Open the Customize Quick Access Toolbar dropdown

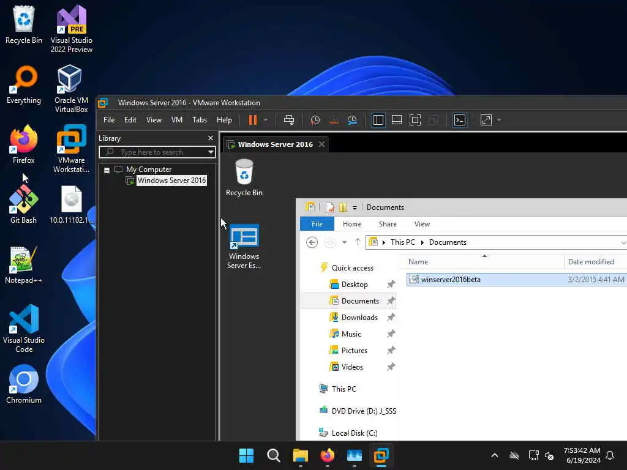[x=355, y=207]
